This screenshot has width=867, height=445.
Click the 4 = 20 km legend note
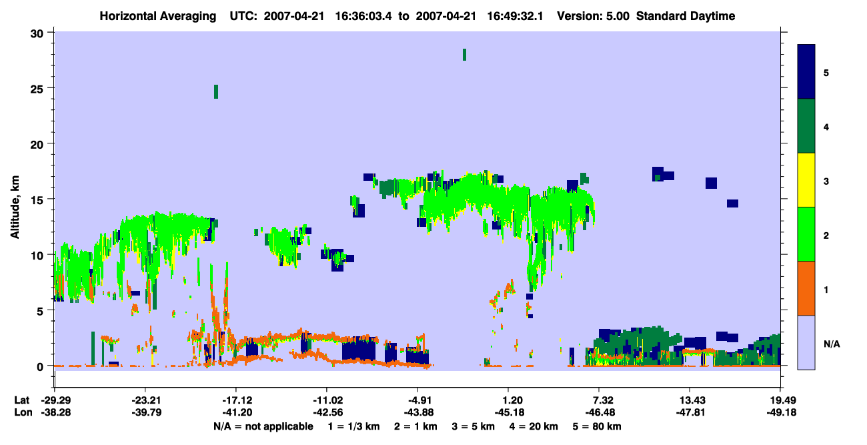pyautogui.click(x=532, y=426)
